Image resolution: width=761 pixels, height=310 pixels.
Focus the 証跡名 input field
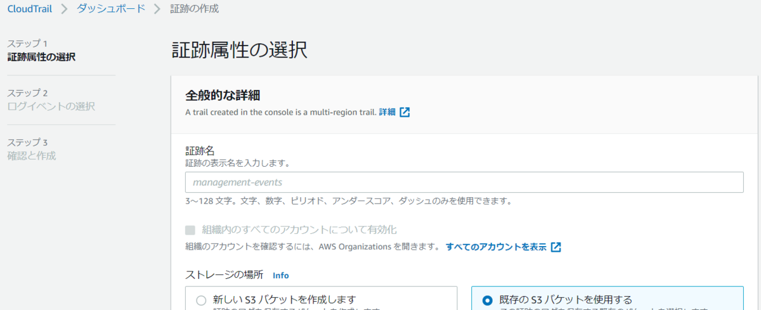(x=464, y=183)
